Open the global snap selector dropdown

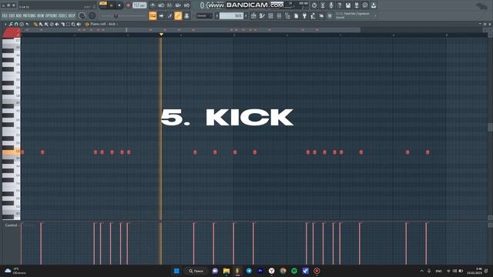tap(204, 15)
